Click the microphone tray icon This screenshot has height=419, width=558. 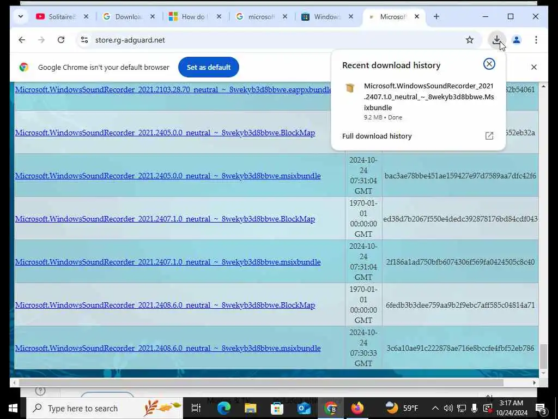475,408
